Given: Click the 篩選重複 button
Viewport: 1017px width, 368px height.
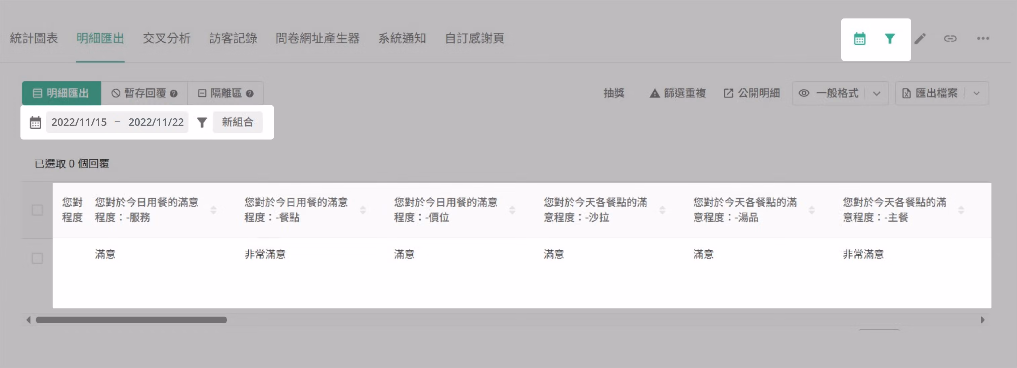Looking at the screenshot, I should click(x=677, y=93).
